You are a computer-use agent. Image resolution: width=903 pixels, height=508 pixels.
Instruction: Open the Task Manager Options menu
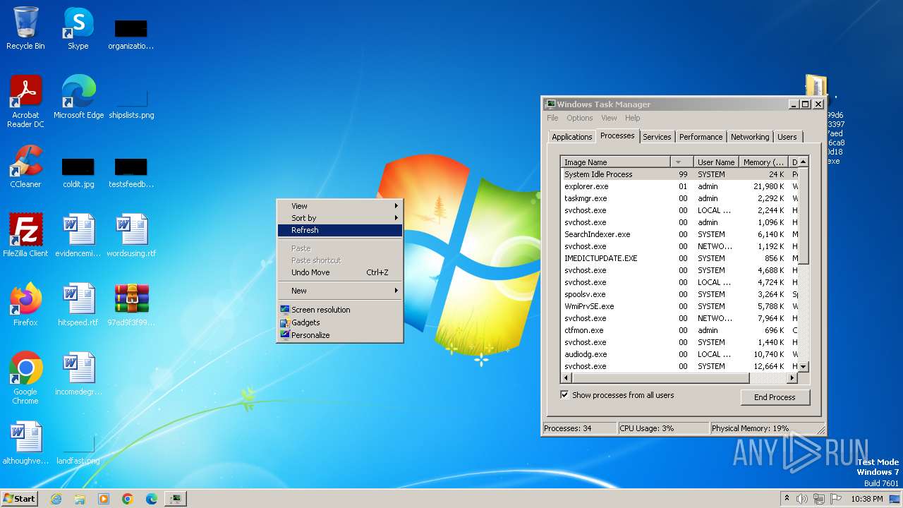pyautogui.click(x=580, y=118)
